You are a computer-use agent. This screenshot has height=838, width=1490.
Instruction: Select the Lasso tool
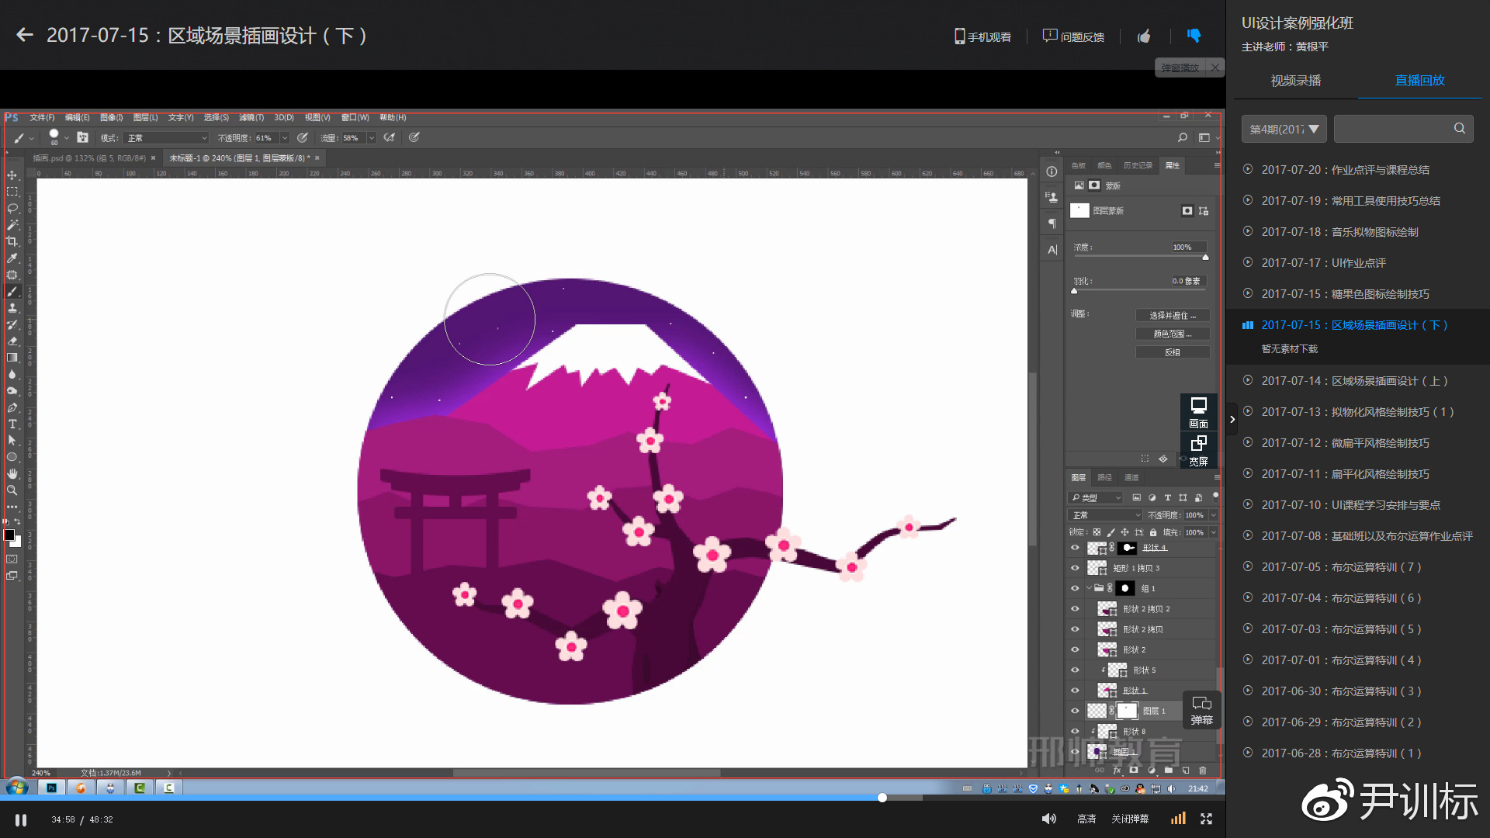click(x=12, y=208)
